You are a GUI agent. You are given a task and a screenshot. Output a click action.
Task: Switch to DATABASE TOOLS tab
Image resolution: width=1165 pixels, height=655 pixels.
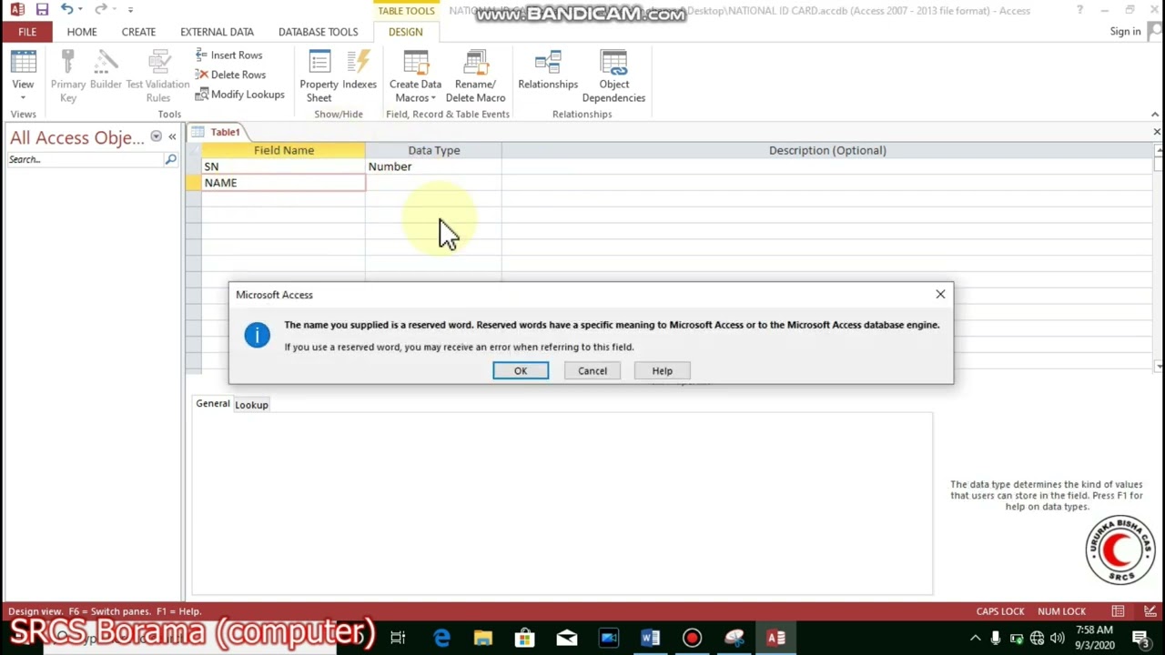coord(318,32)
